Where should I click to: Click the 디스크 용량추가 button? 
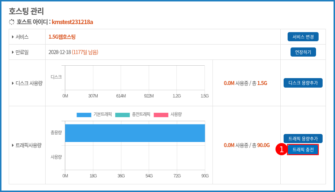click(303, 83)
